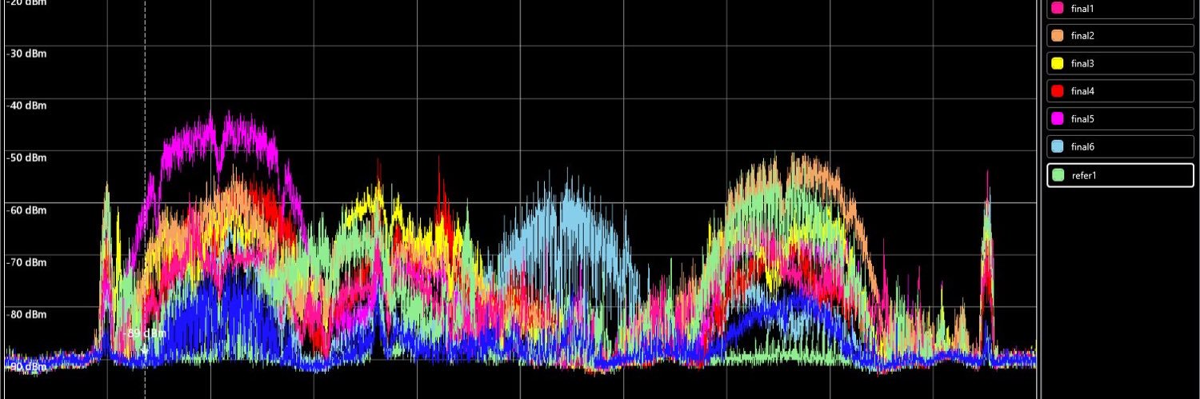Choose the final3 trace label

pyautogui.click(x=1082, y=63)
